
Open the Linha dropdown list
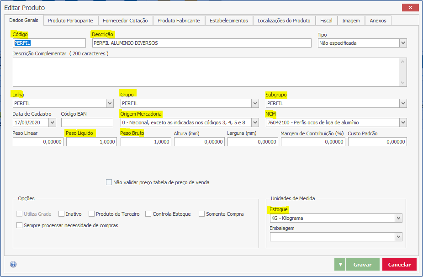pyautogui.click(x=109, y=104)
